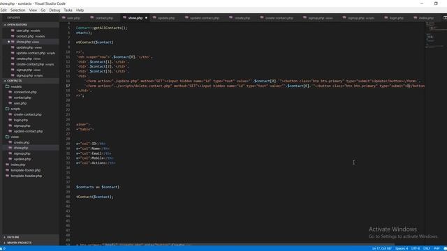Click the unsaved dot on show.php tab
Image resolution: width=447 pixels, height=251 pixels.
[146, 18]
